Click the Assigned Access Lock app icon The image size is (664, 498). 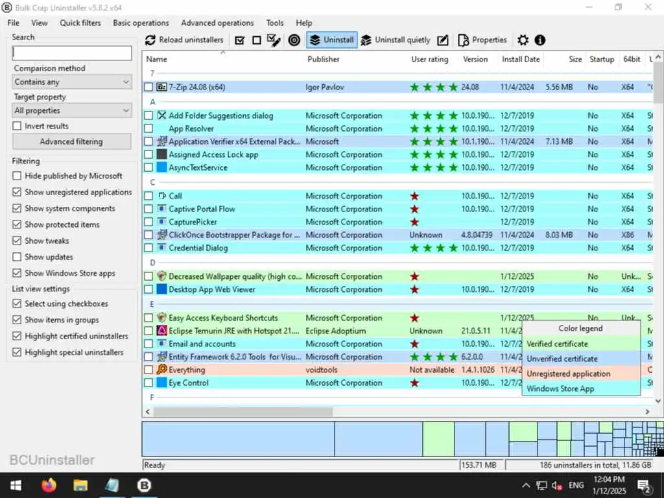click(x=161, y=154)
